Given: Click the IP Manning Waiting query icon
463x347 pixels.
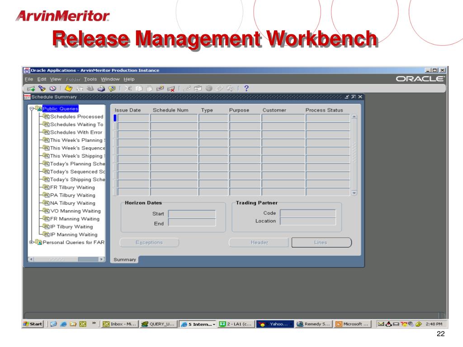Looking at the screenshot, I should pos(46,234).
